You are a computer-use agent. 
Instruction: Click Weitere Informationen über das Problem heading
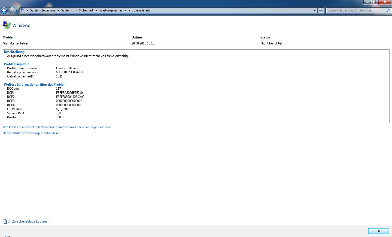tap(35, 85)
